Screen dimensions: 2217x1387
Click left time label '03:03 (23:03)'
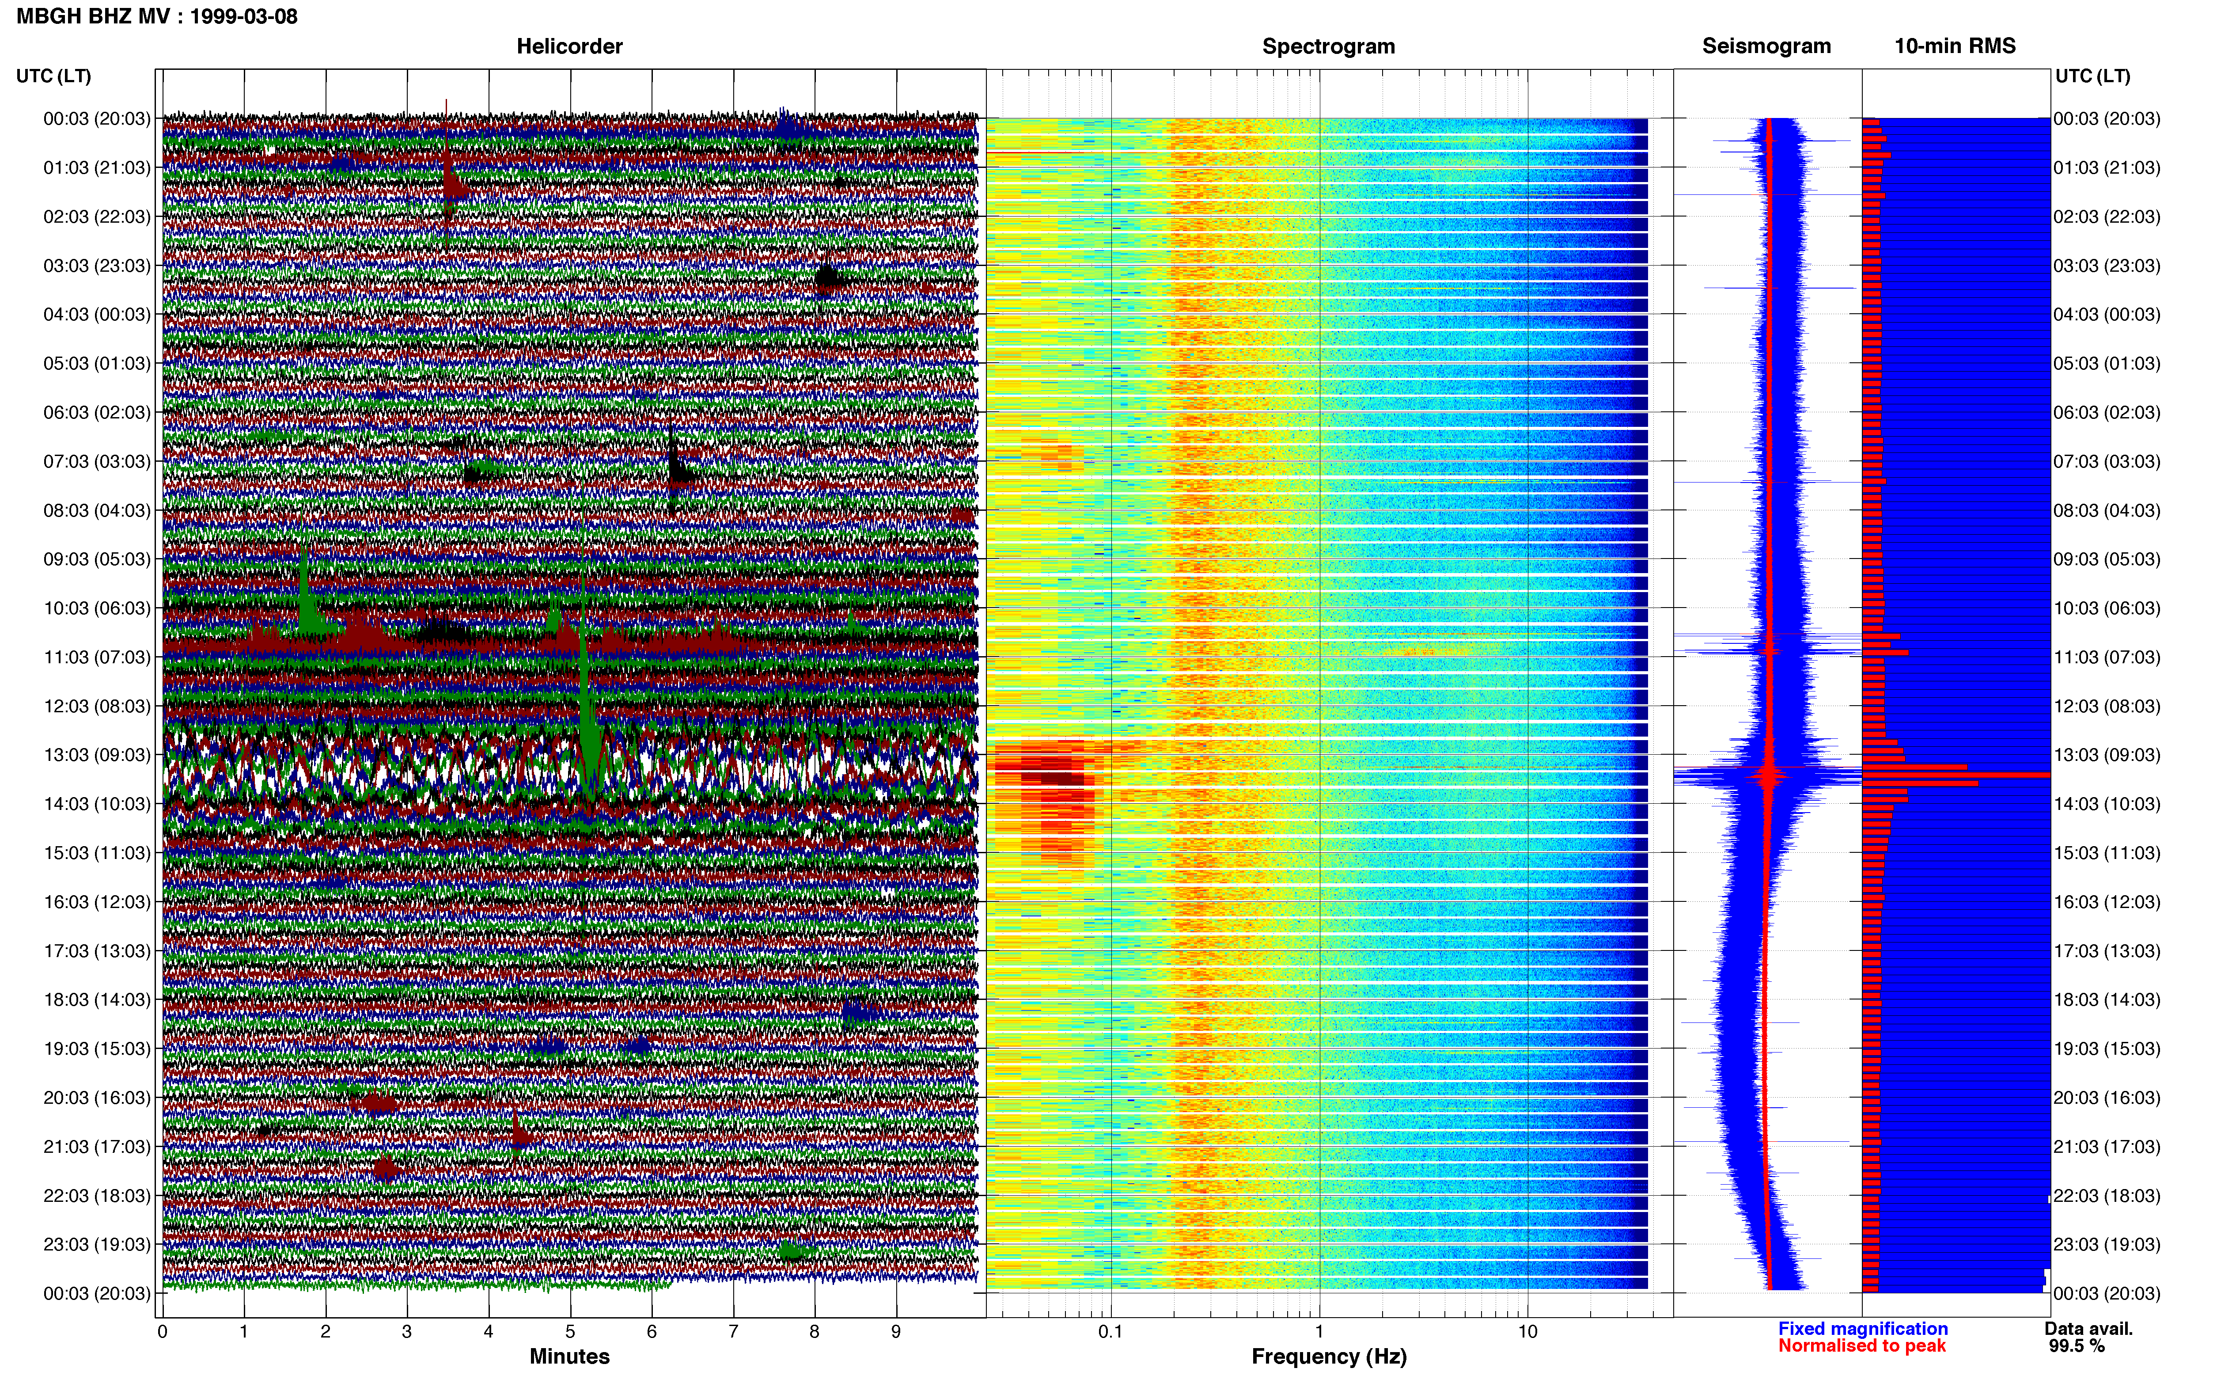pyautogui.click(x=96, y=266)
